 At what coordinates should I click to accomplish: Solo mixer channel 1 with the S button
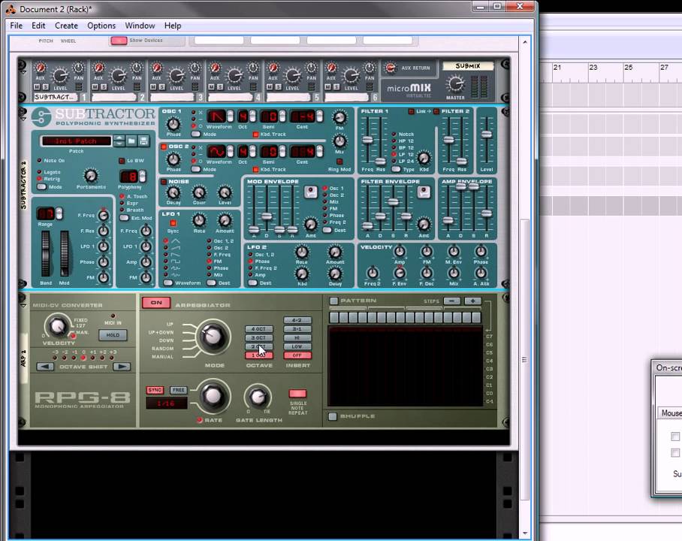point(45,87)
